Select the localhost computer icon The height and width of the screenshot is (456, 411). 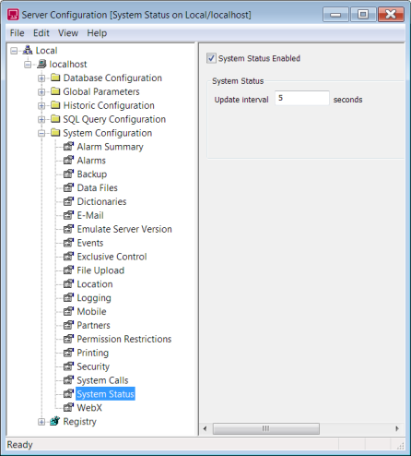41,64
